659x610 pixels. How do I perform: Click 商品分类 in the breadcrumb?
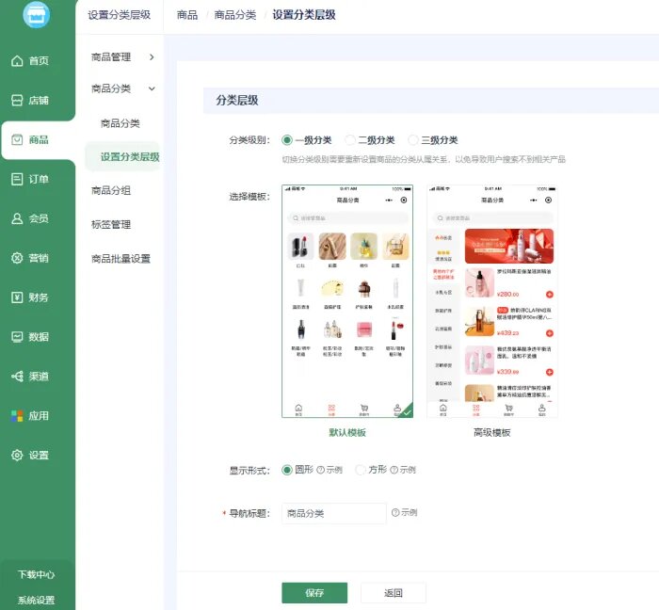pyautogui.click(x=233, y=15)
